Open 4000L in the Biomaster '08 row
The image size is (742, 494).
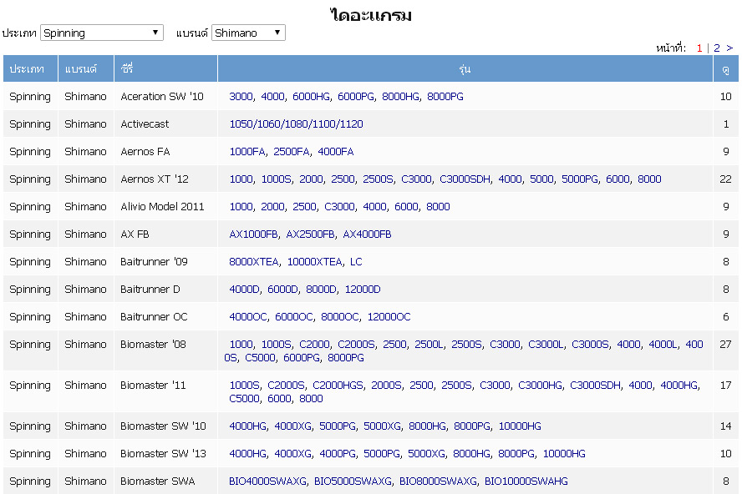[663, 344]
